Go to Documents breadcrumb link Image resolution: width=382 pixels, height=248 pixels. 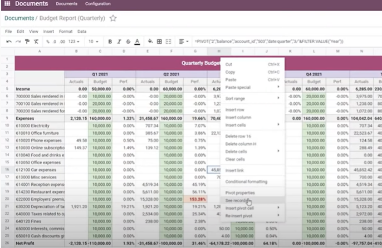coord(19,18)
